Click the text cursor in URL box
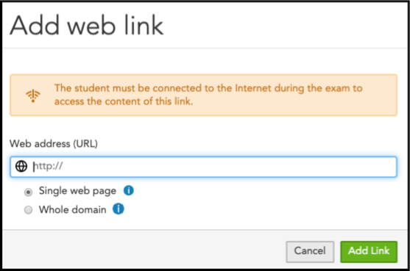This screenshot has height=271, width=410. (34, 167)
